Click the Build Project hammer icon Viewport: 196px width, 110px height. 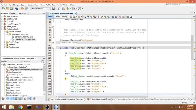(59, 9)
